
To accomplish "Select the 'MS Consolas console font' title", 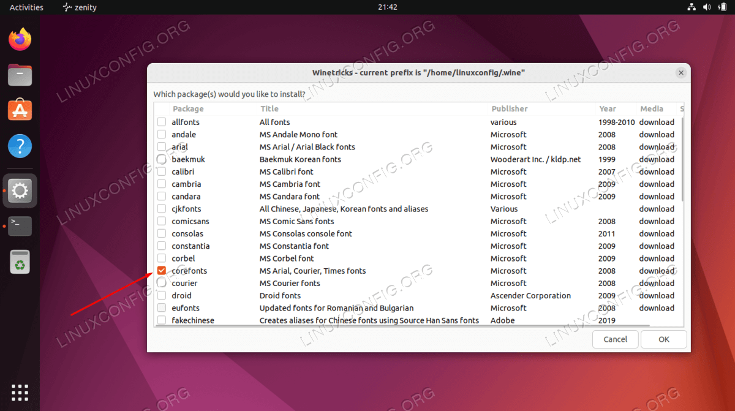I will coord(306,233).
